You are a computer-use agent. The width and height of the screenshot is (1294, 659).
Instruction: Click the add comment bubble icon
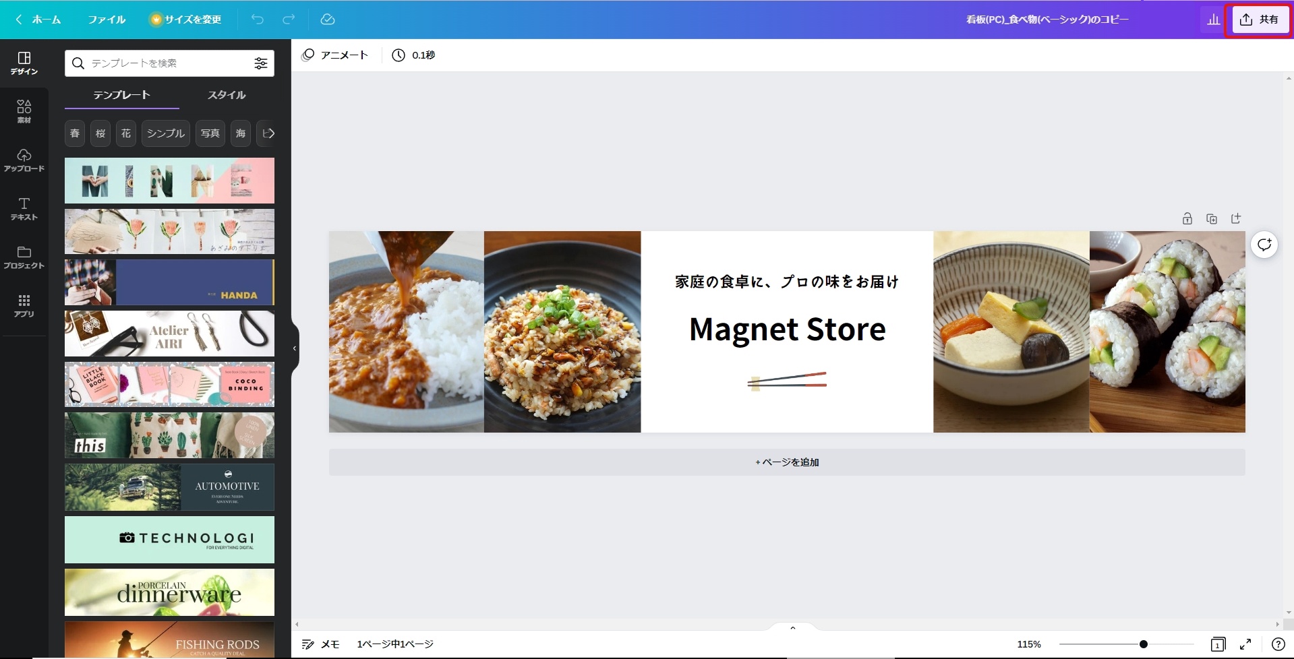click(x=1264, y=245)
